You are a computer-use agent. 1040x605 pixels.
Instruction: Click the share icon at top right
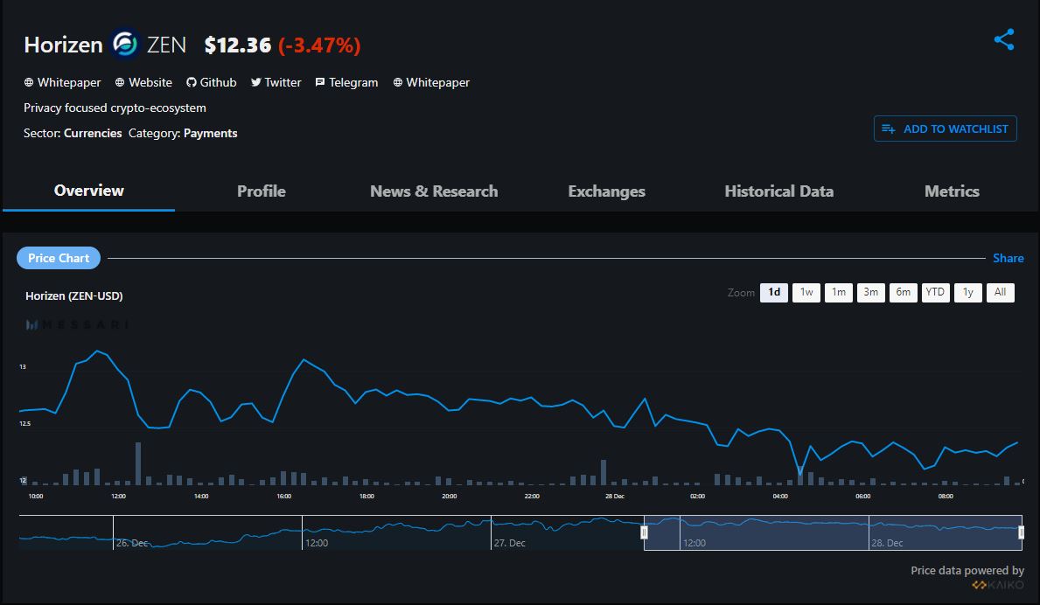pyautogui.click(x=1004, y=39)
